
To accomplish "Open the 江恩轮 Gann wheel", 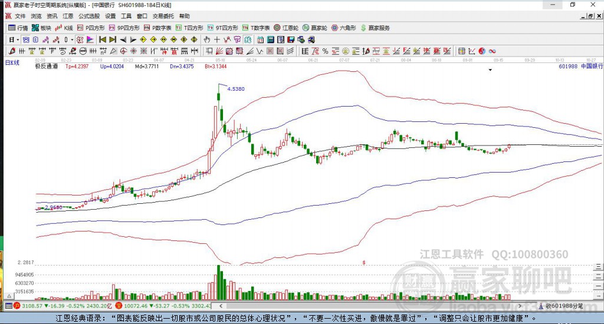I will [x=286, y=28].
